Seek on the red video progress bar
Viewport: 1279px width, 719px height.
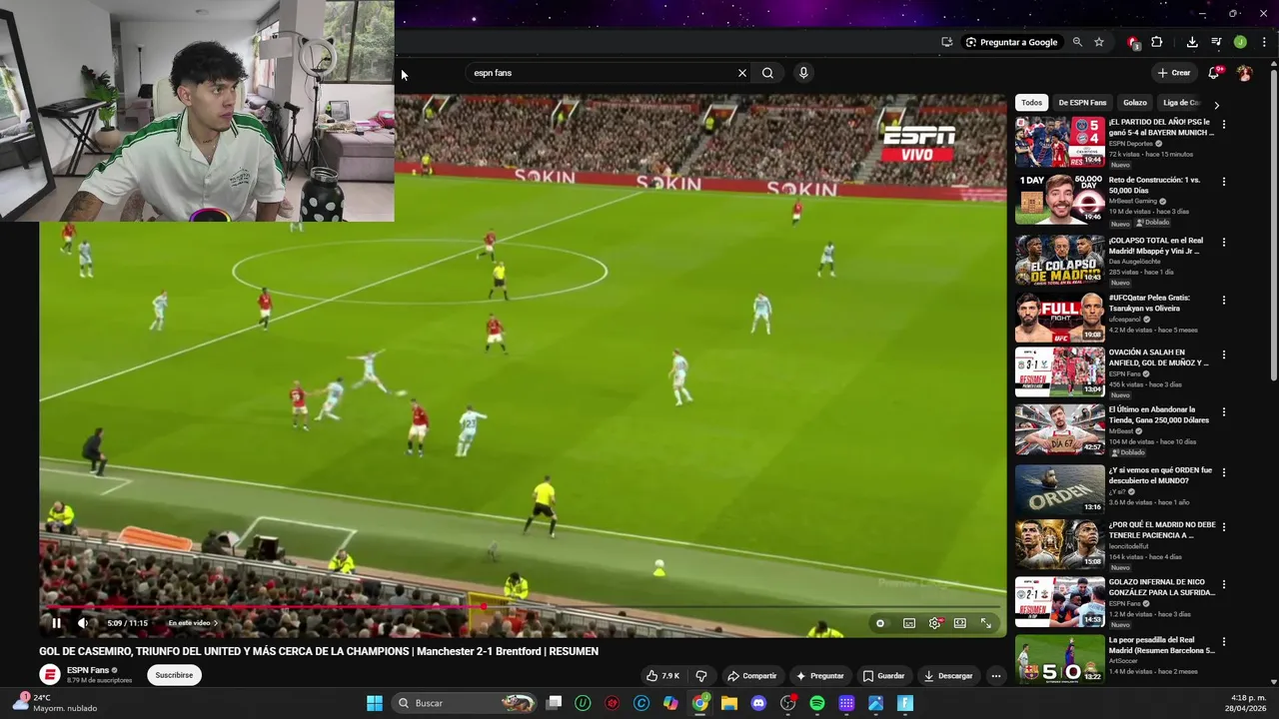pyautogui.click(x=520, y=606)
